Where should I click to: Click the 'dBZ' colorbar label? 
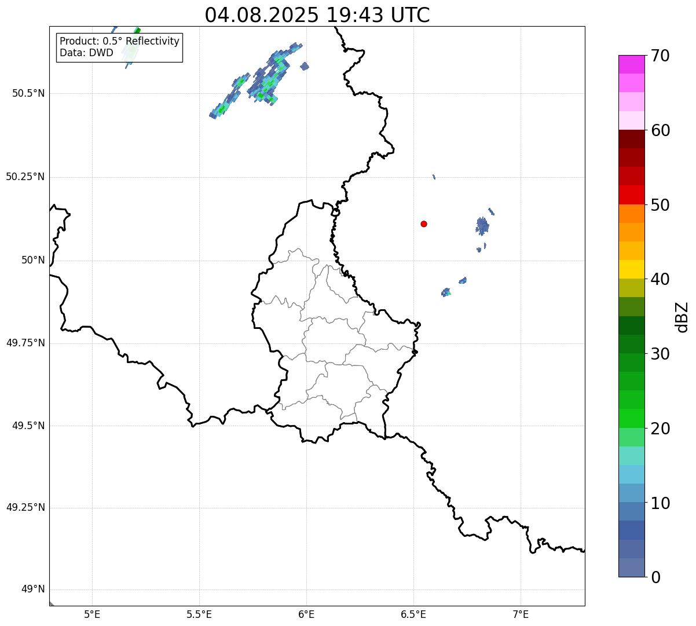pos(682,317)
